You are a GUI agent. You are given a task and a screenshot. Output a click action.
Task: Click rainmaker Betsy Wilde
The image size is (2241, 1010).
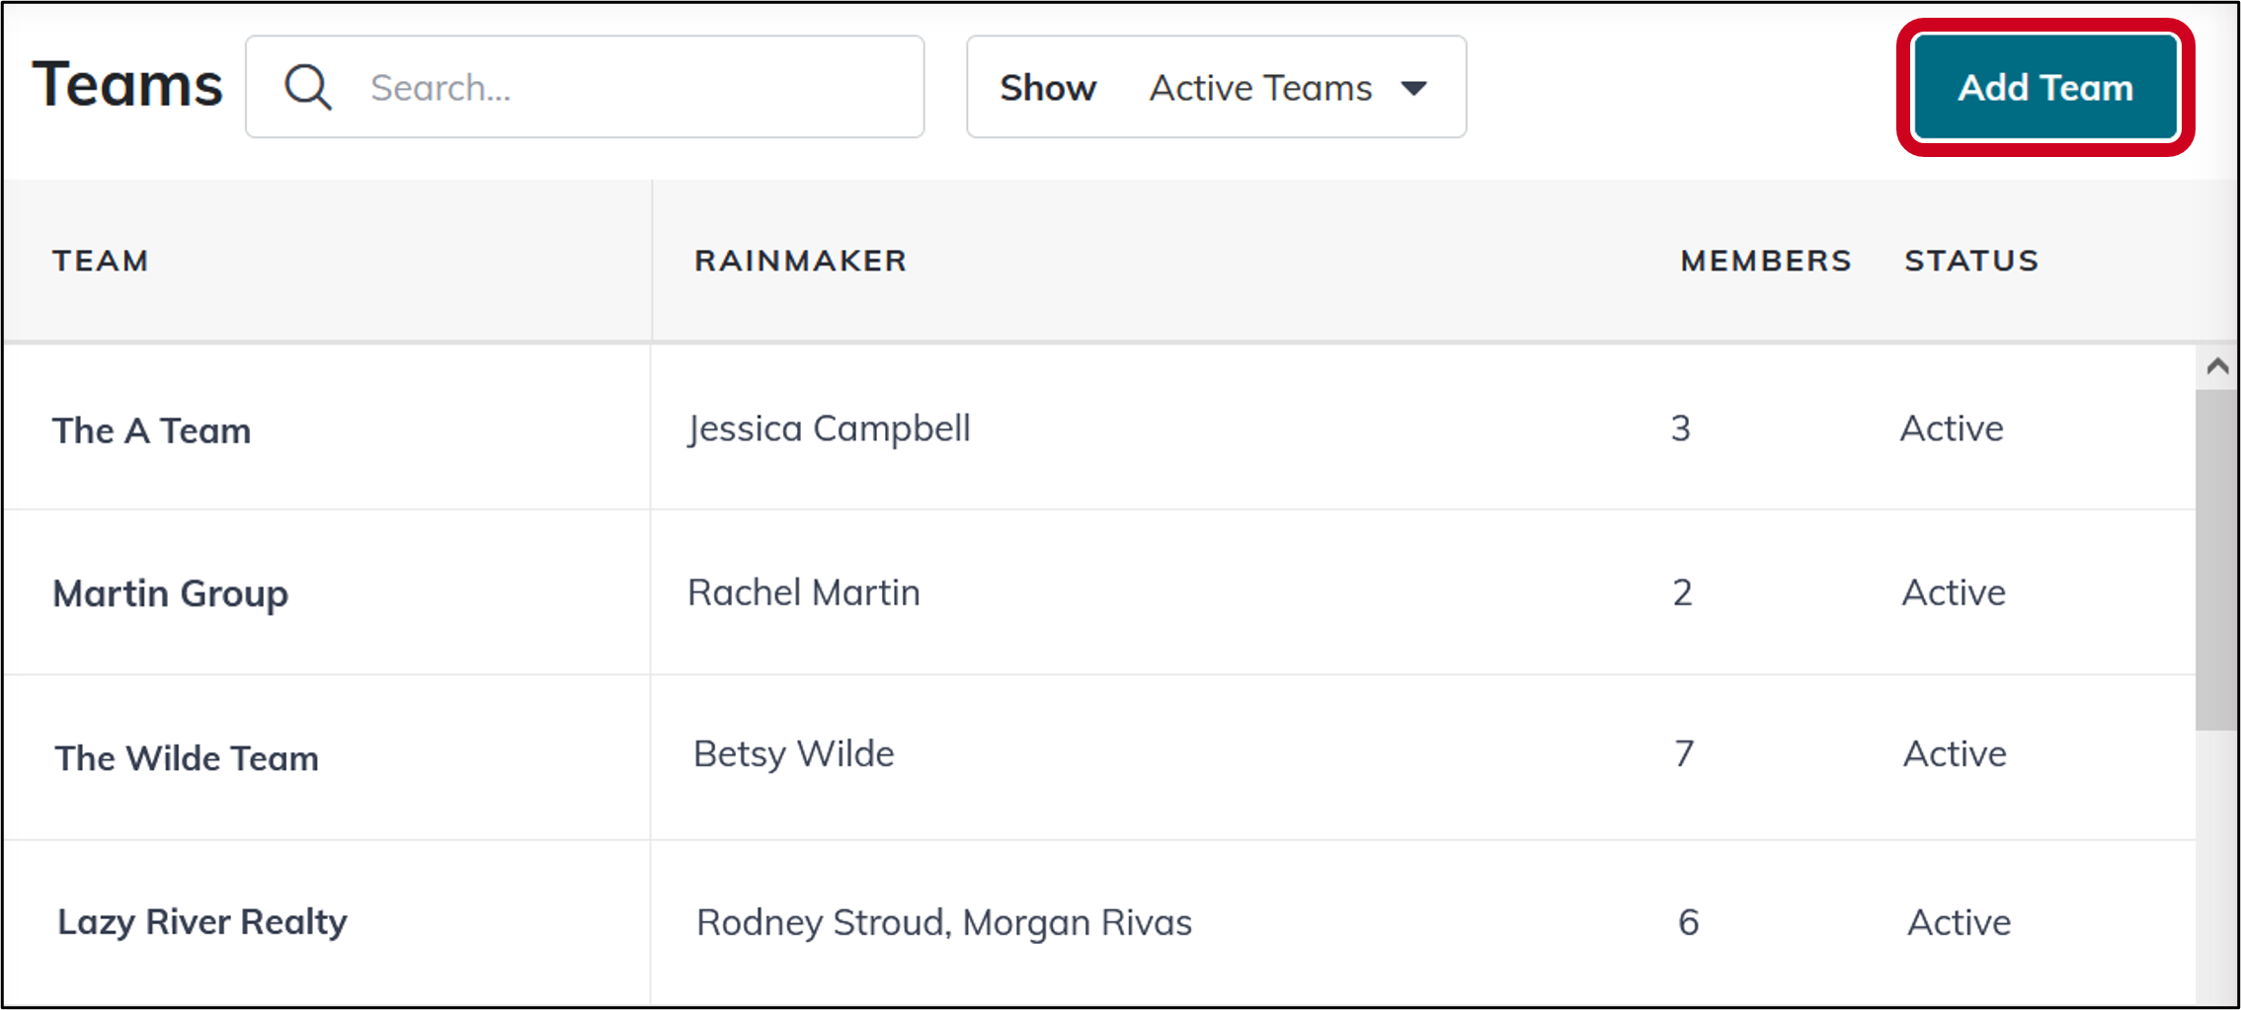click(x=793, y=753)
